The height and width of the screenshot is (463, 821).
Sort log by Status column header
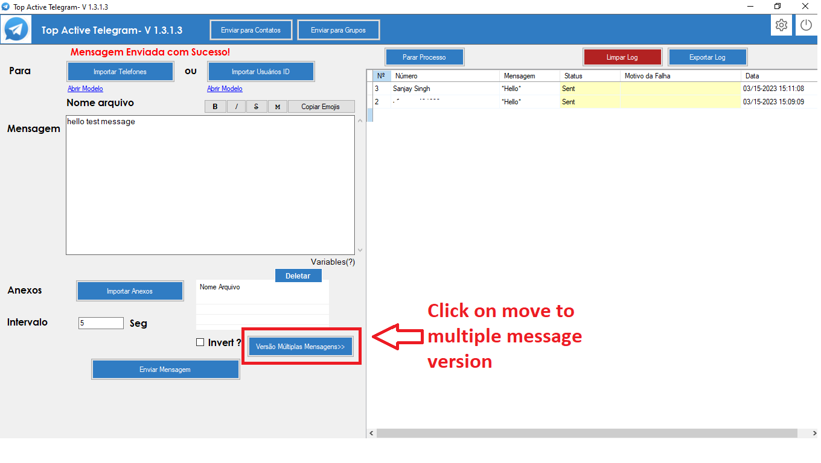pyautogui.click(x=590, y=76)
